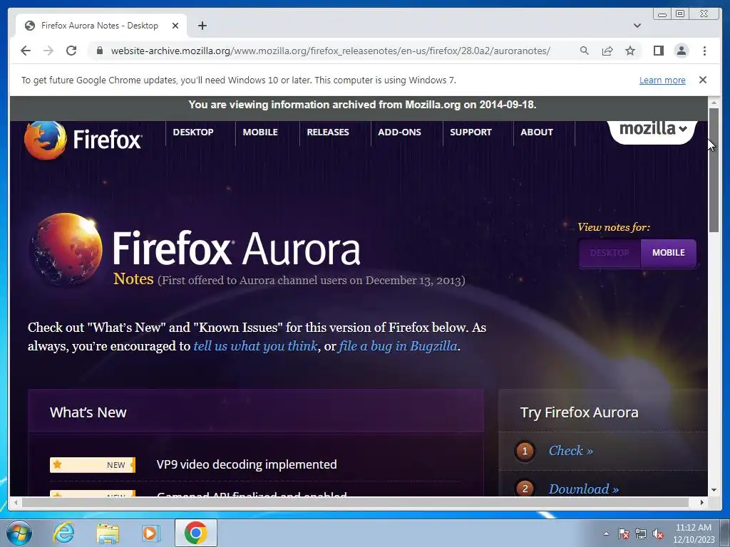
Task: Click the archived from Mozilla.org banner text
Action: [362, 105]
